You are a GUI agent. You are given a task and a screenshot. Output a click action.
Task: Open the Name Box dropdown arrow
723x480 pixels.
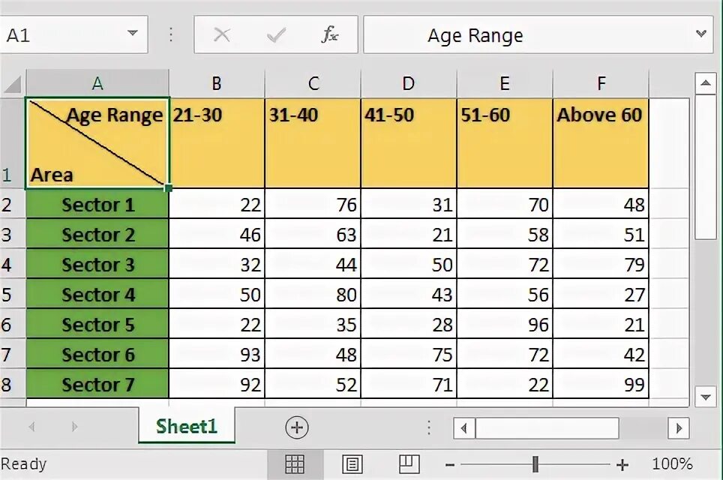pyautogui.click(x=132, y=33)
